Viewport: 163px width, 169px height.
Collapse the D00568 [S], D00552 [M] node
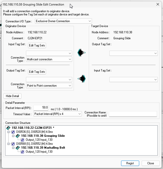tap(8, 144)
